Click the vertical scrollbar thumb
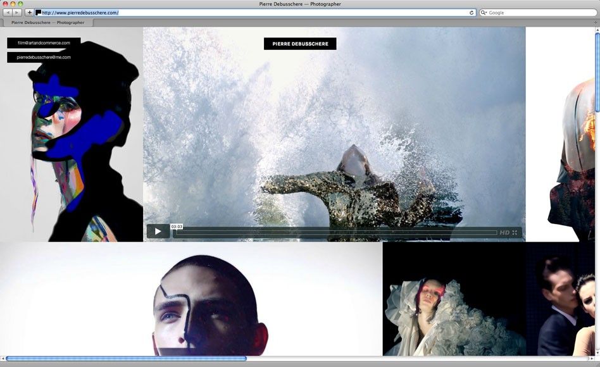 pos(597,73)
